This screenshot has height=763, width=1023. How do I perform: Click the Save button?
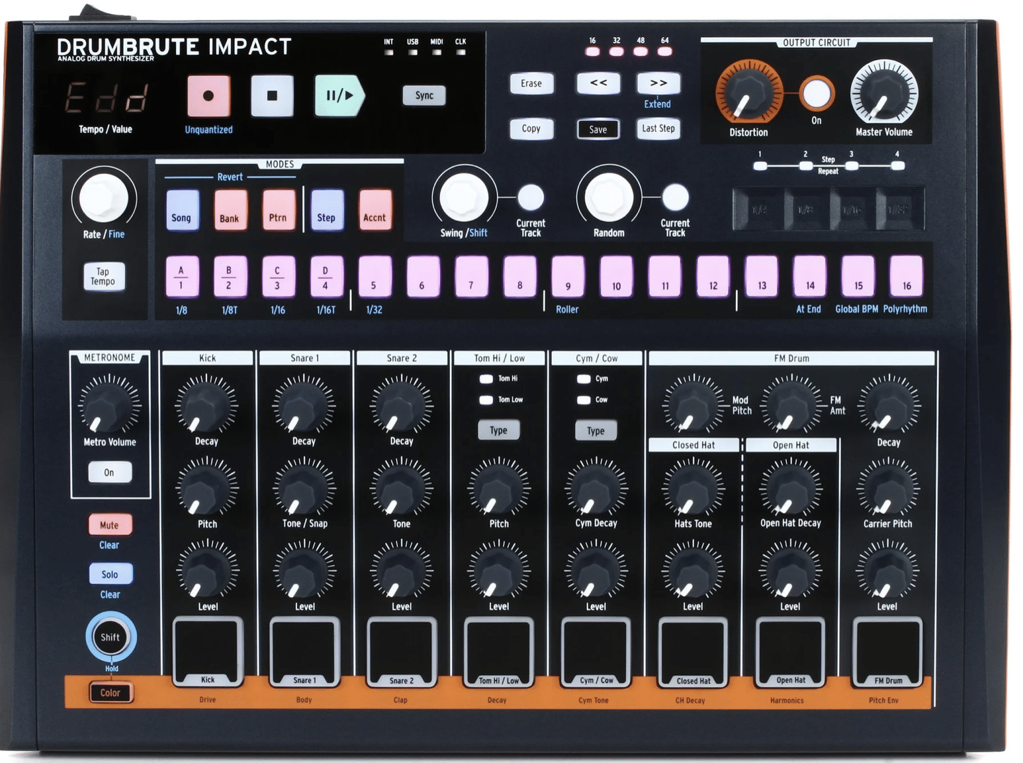(x=598, y=129)
